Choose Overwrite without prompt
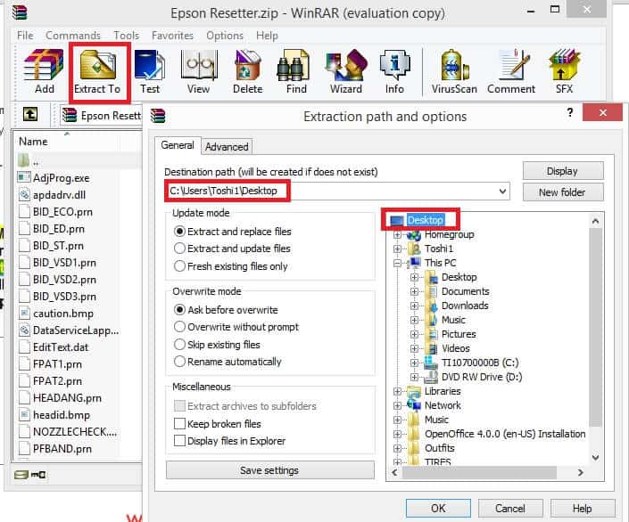Image resolution: width=629 pixels, height=522 pixels. (x=180, y=327)
